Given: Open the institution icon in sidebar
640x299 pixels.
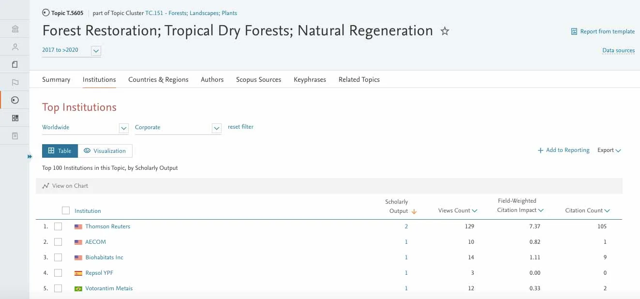Looking at the screenshot, I should click(x=15, y=30).
